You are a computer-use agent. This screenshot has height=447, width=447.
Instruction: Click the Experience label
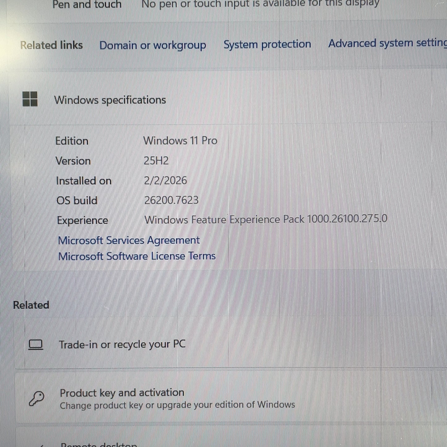pos(83,221)
